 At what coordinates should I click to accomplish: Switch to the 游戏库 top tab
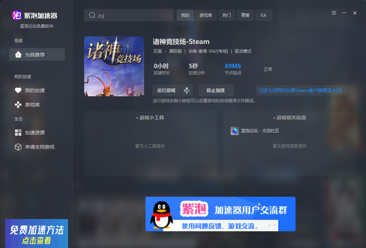206,15
